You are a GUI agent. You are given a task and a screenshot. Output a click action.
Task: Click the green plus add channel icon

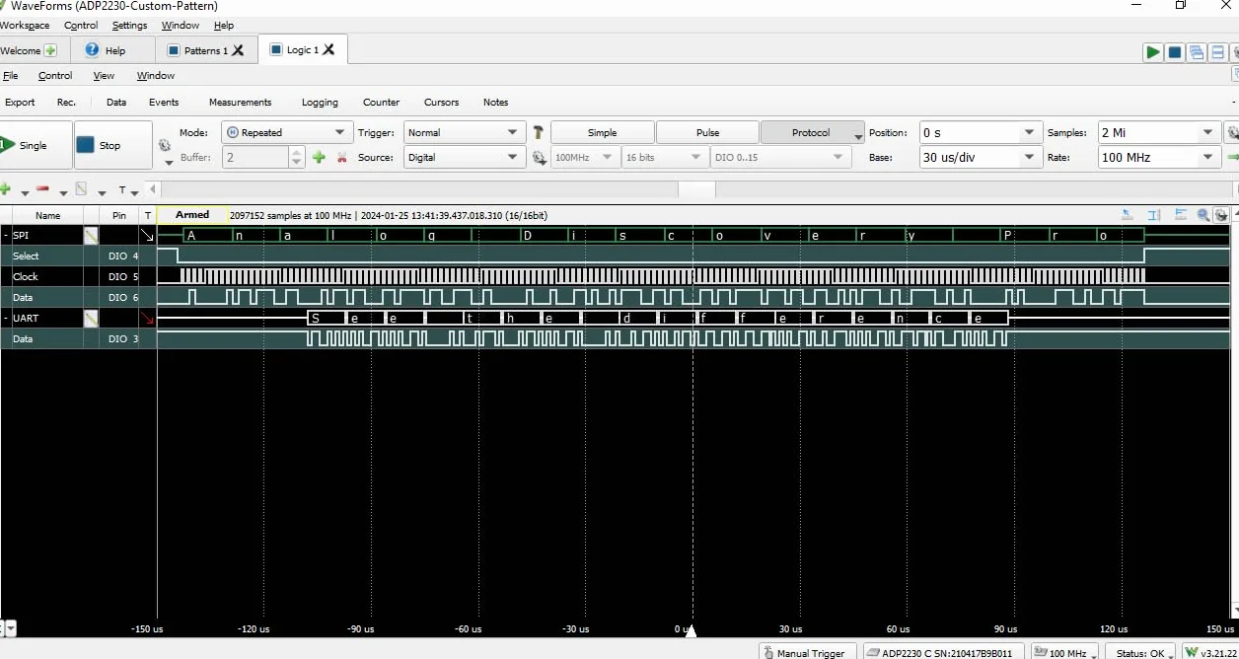point(5,189)
